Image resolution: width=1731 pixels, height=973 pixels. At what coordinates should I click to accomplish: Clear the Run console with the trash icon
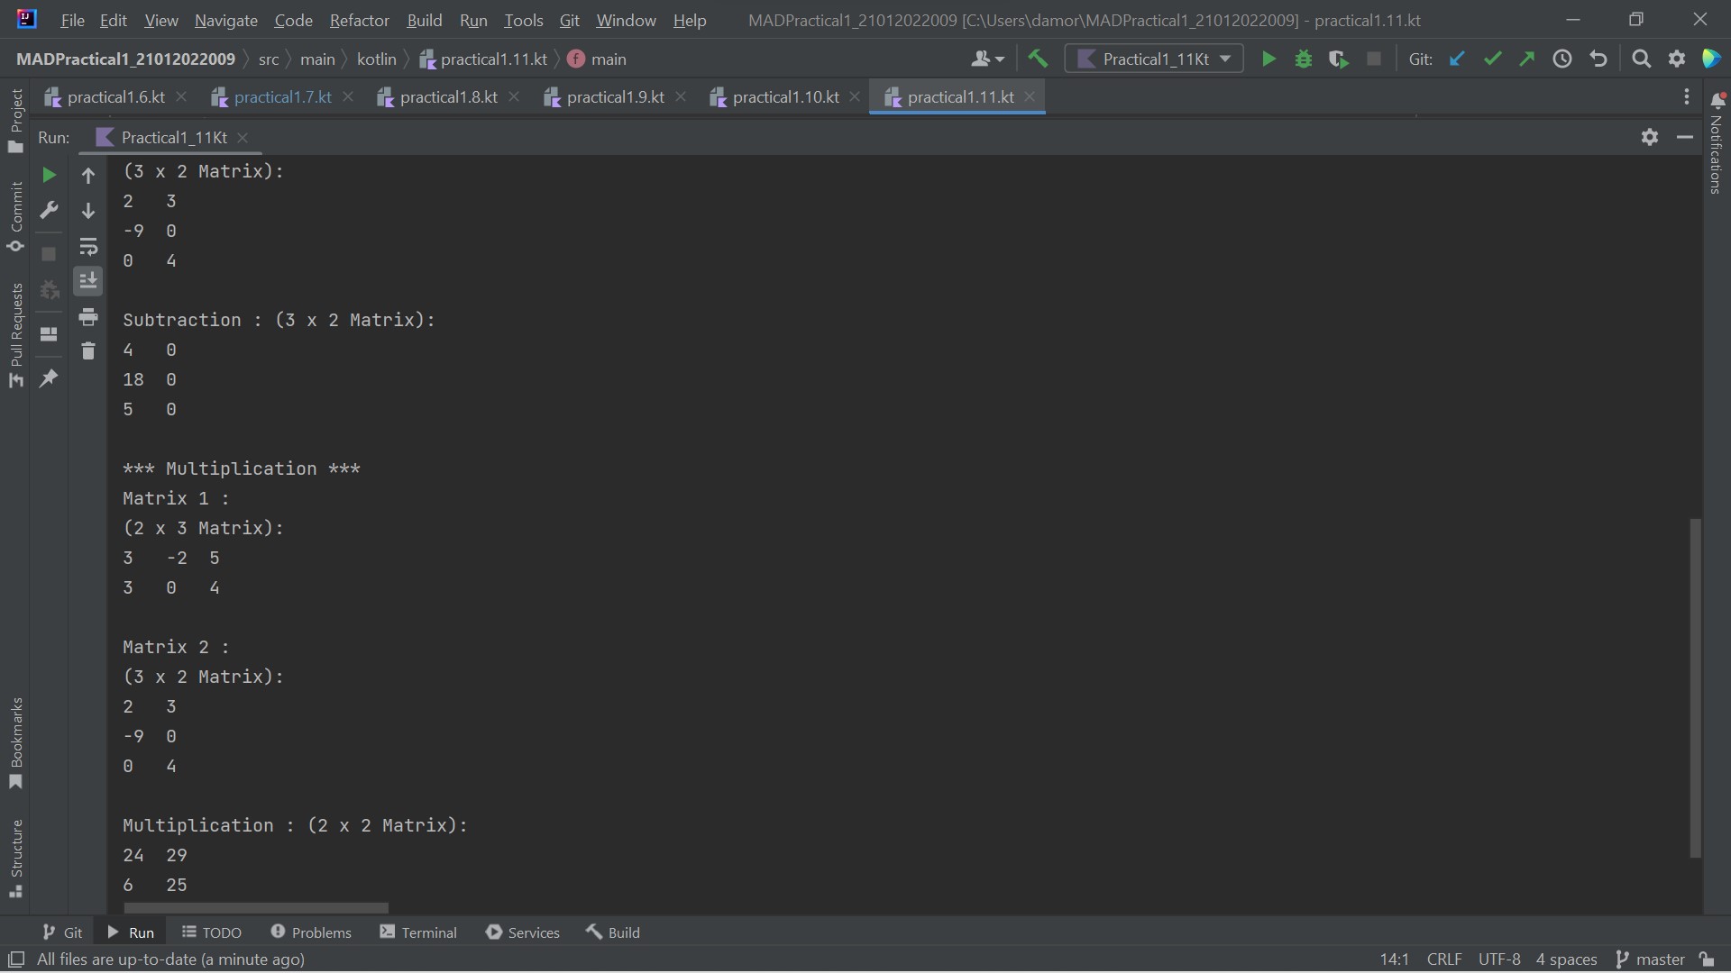pyautogui.click(x=88, y=351)
